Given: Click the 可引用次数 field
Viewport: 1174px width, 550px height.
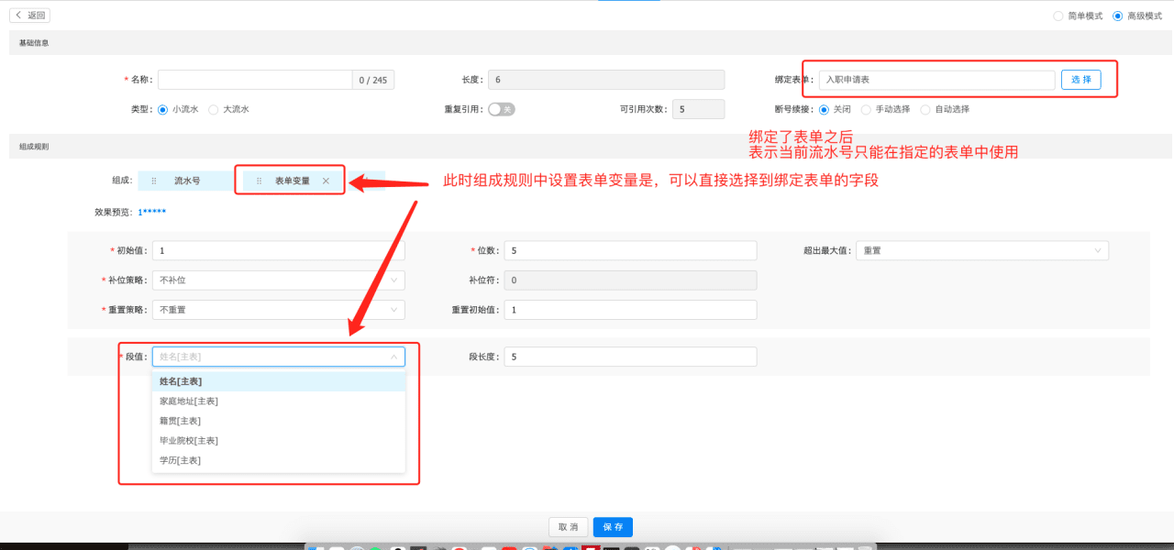Looking at the screenshot, I should (698, 109).
